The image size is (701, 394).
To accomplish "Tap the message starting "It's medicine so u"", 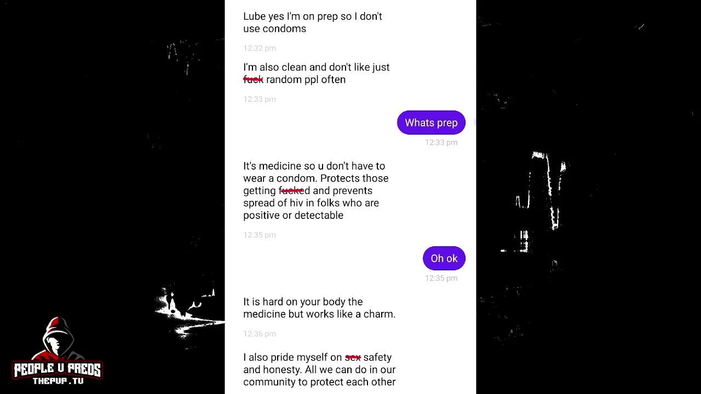I will point(316,190).
